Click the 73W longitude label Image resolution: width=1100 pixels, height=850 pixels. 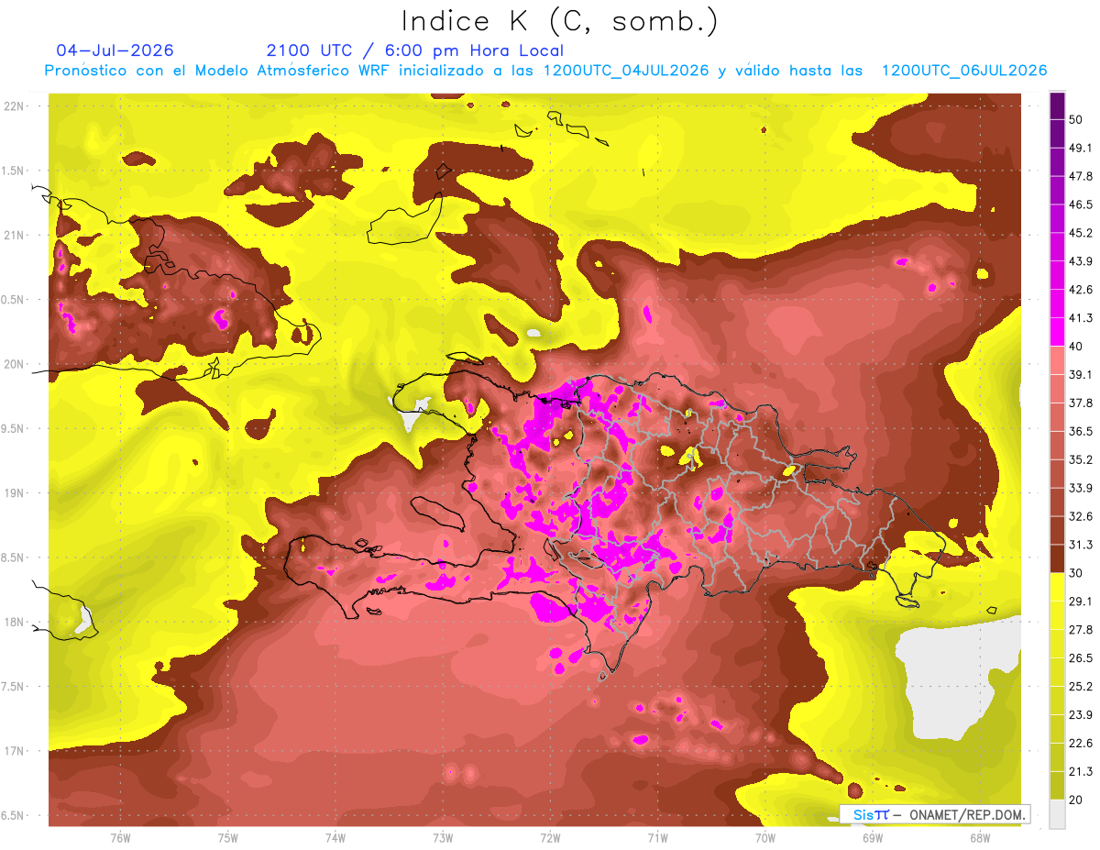pos(443,838)
